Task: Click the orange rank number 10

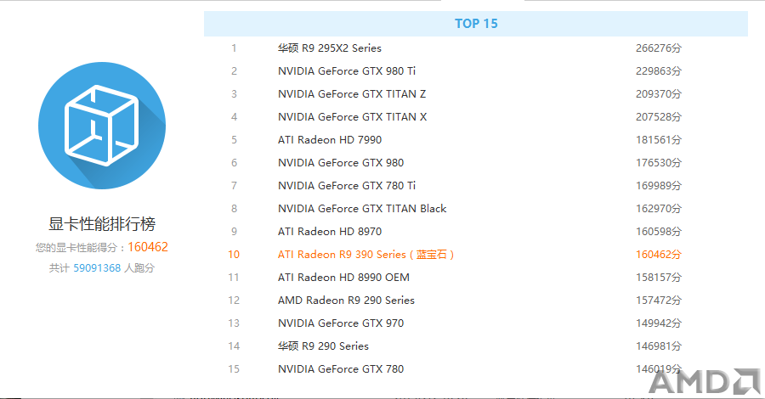Action: [234, 255]
